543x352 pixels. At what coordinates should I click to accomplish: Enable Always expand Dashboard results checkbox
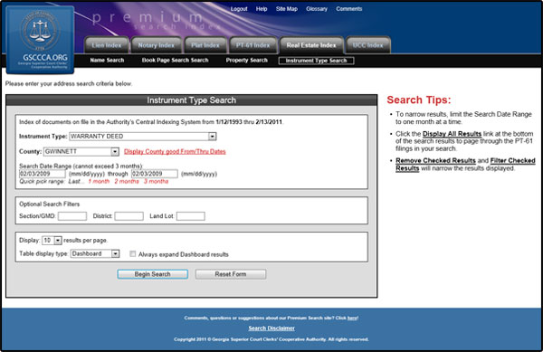133,254
